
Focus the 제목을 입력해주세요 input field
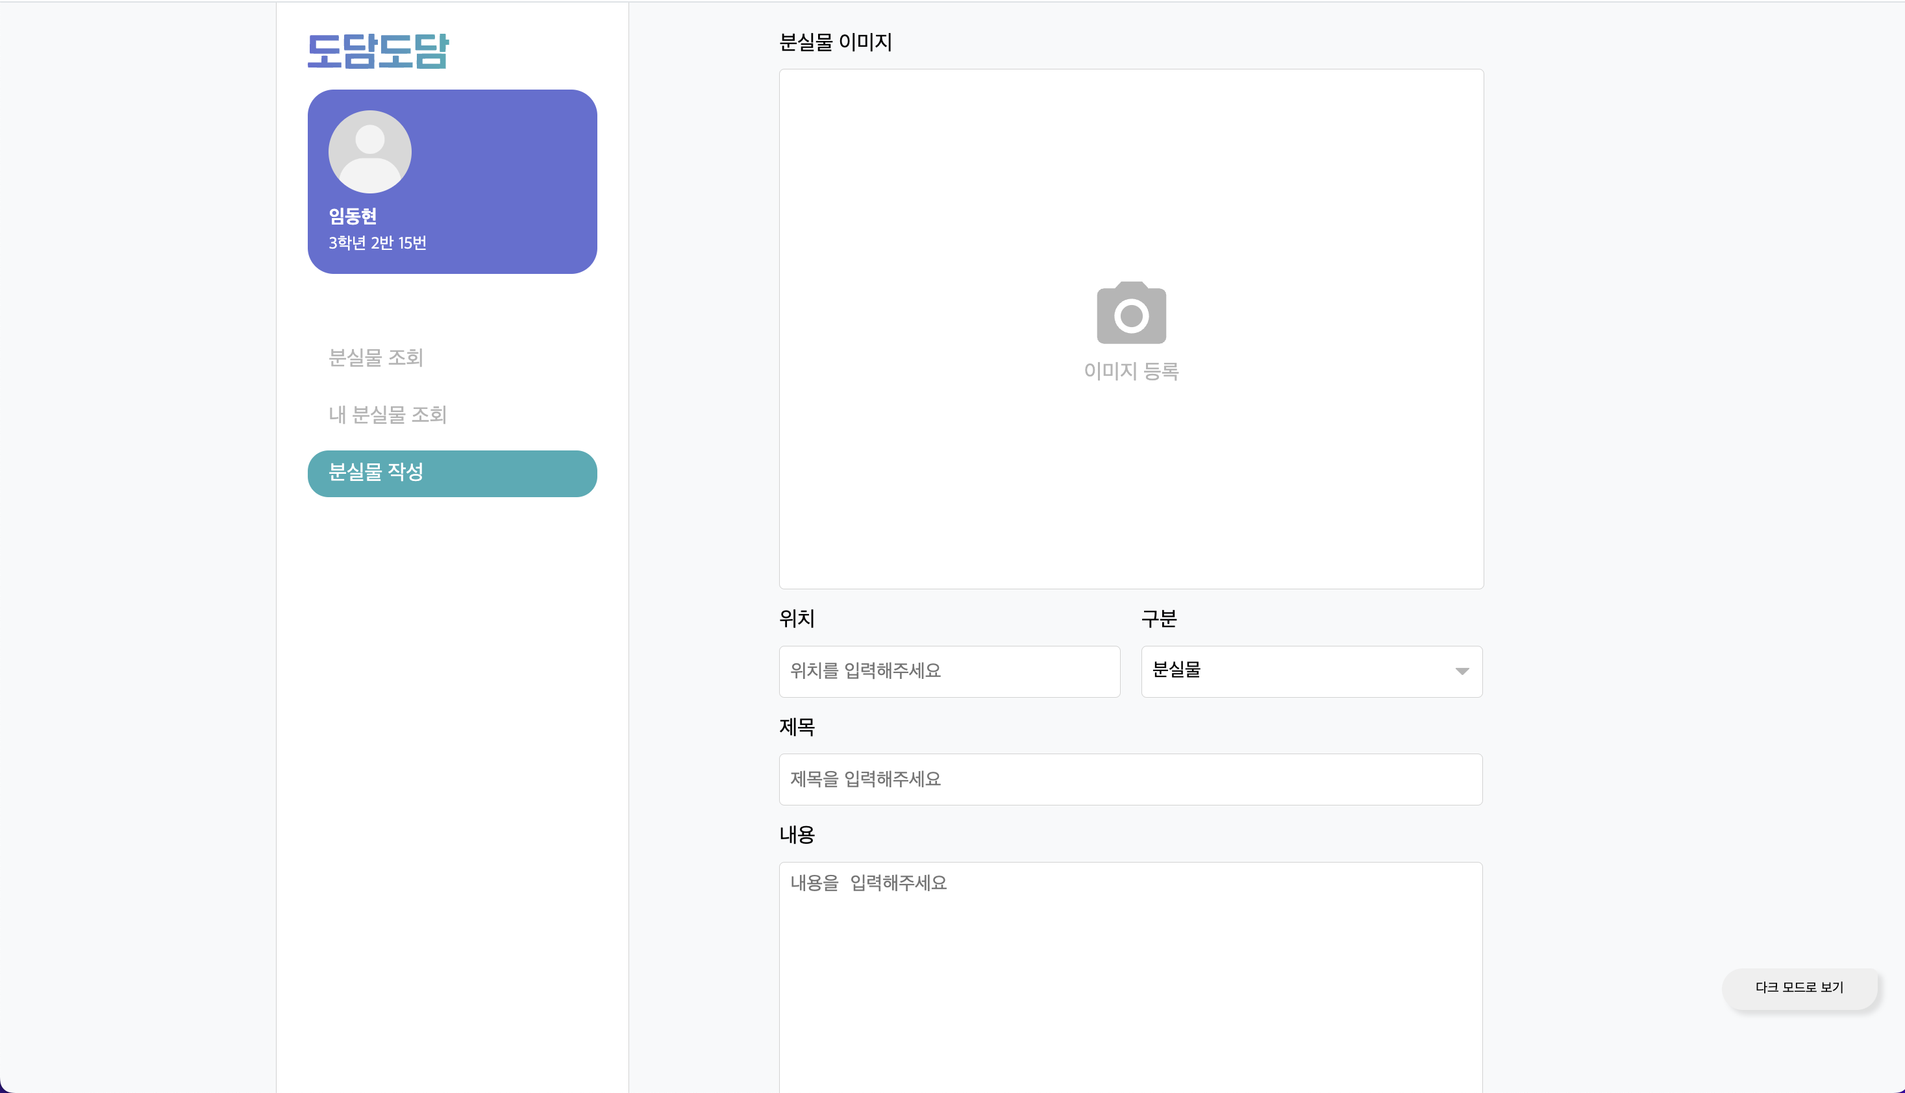click(1130, 780)
